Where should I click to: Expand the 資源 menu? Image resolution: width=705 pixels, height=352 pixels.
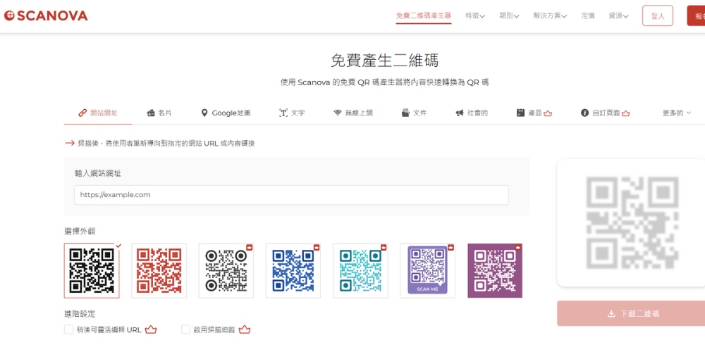[618, 15]
